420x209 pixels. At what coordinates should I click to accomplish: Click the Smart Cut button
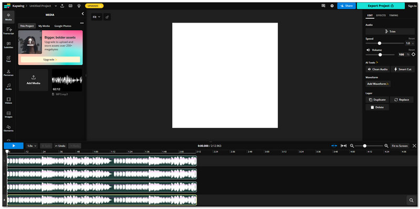[403, 69]
